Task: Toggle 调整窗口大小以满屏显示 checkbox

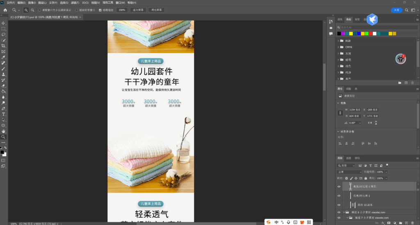Action: (39, 10)
